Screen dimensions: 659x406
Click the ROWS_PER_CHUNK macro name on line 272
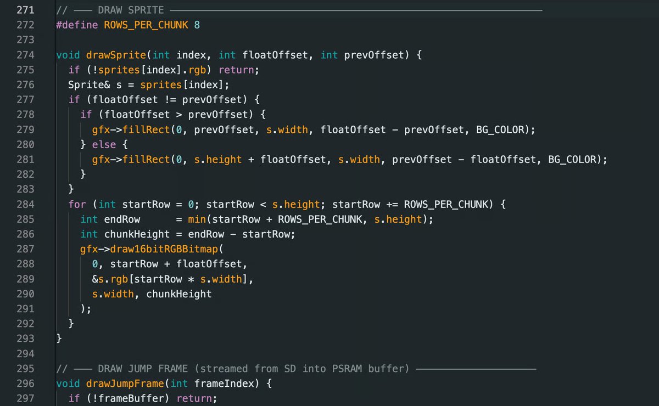(146, 25)
